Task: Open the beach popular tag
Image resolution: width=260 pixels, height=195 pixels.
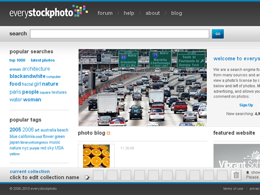Action: pos(63,130)
